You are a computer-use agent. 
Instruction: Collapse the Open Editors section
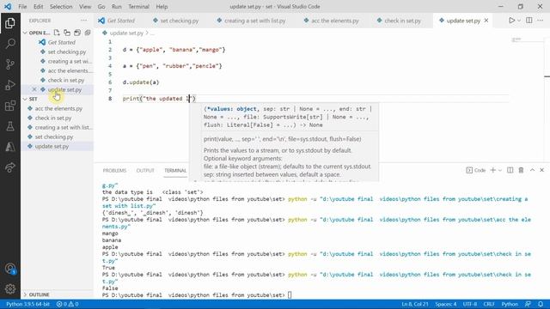click(25, 33)
